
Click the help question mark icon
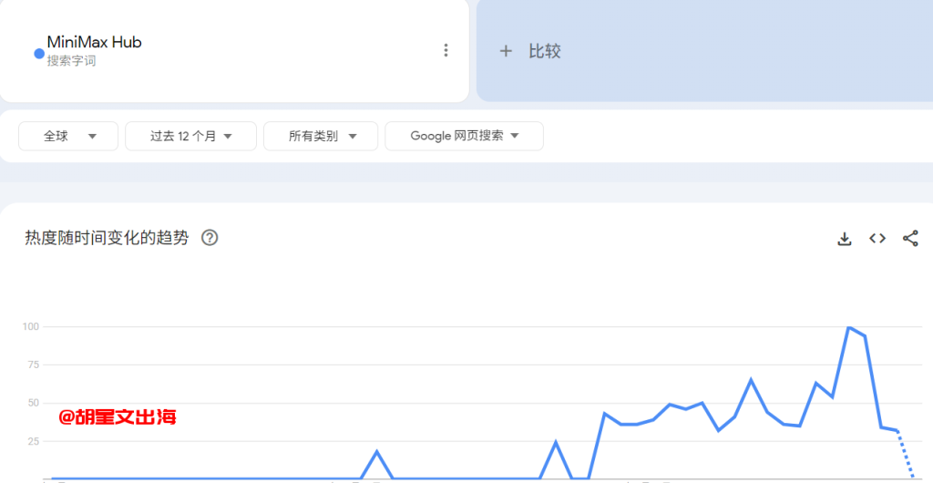click(210, 238)
